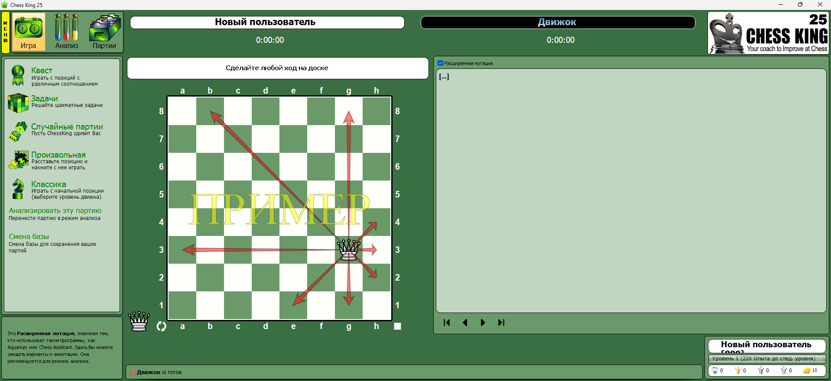This screenshot has width=831, height=381.
Task: Switch to the Анализ tab
Action: click(x=67, y=32)
